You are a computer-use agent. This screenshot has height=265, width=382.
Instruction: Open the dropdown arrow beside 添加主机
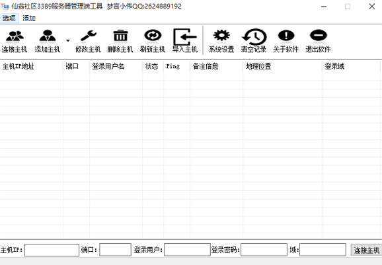point(68,41)
